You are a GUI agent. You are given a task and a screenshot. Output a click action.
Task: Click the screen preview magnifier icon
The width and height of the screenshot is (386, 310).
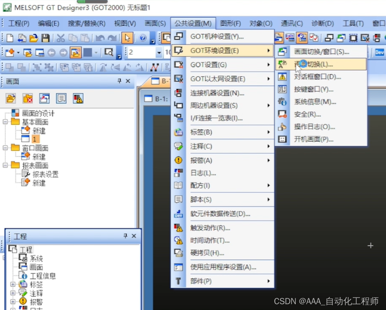[x=109, y=52]
